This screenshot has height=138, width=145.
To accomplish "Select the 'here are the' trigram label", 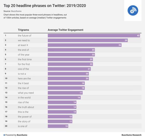I will click(24, 79).
